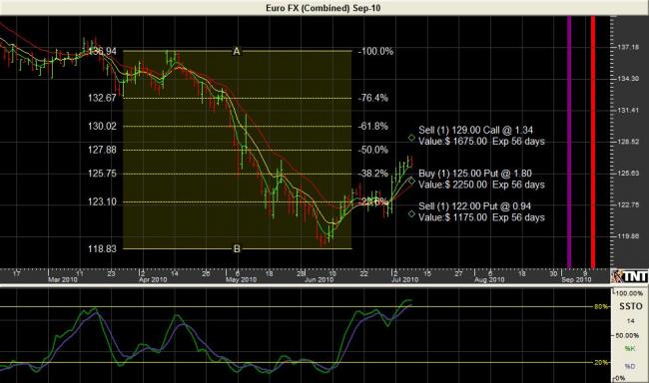The width and height of the screenshot is (649, 383).
Task: Click the TNT logo icon beside date axis
Action: click(630, 276)
